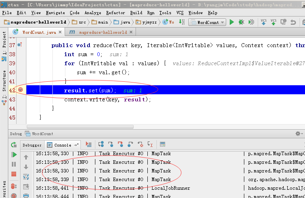Open VCS menu
305x198 pixels.
(x=180, y=13)
